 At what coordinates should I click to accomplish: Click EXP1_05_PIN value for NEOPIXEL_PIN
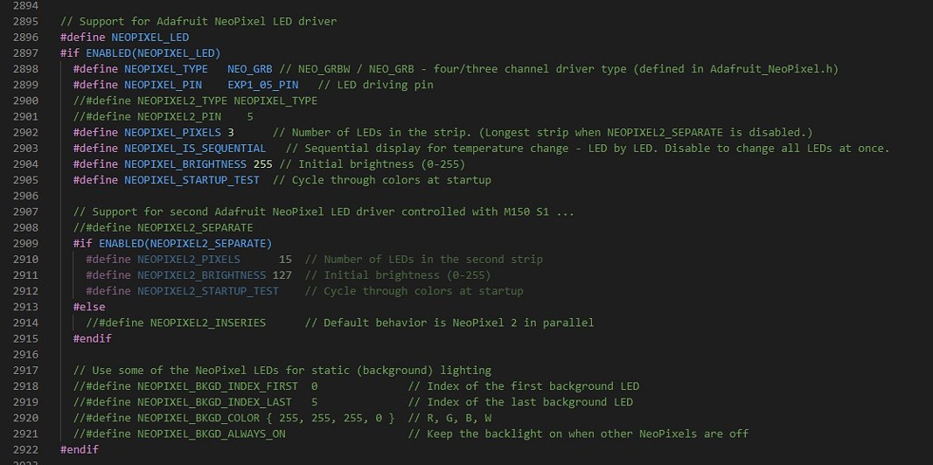pyautogui.click(x=263, y=85)
